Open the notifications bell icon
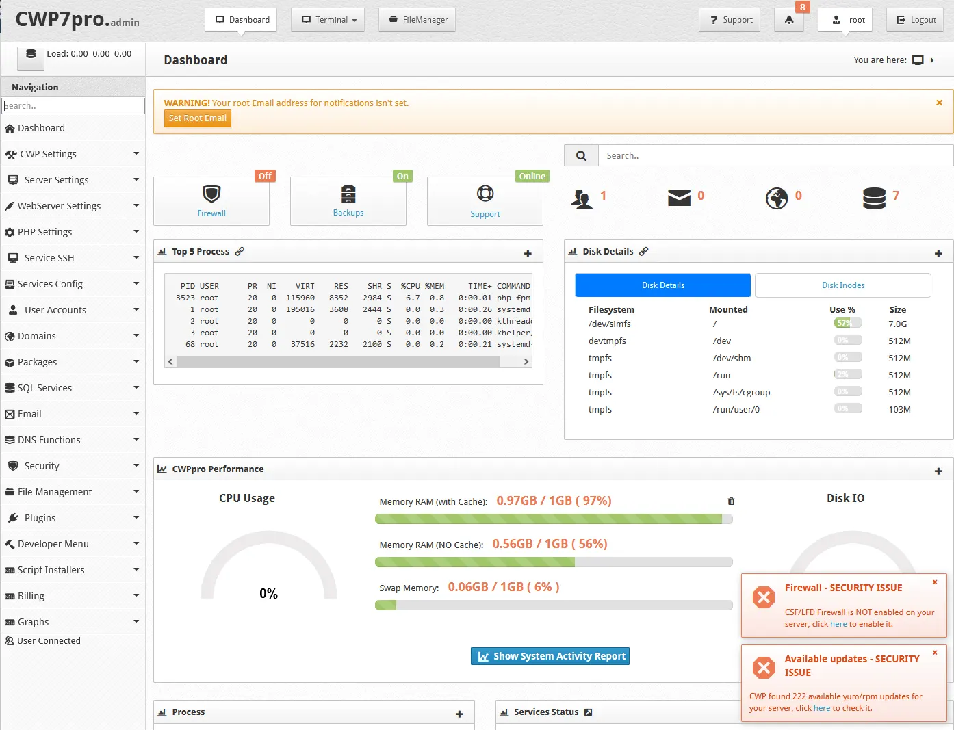Image resolution: width=954 pixels, height=730 pixels. tap(789, 20)
